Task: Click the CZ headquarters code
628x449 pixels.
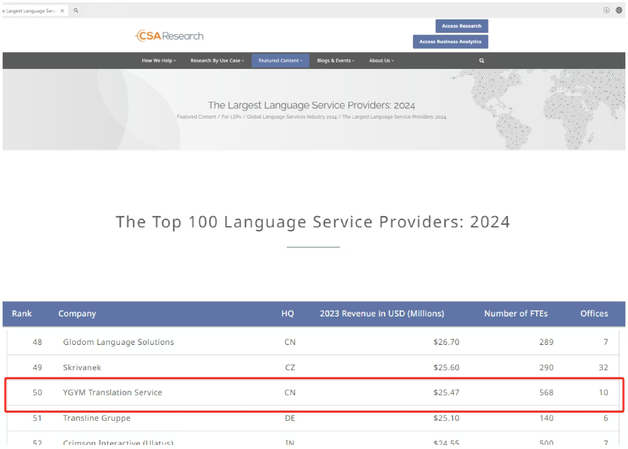Action: click(290, 367)
